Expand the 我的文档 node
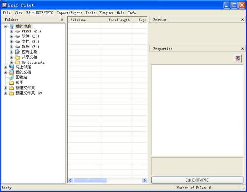The width and height of the screenshot is (247, 192). click(5, 72)
